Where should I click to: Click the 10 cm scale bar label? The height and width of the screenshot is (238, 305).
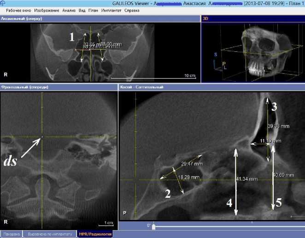(190, 75)
